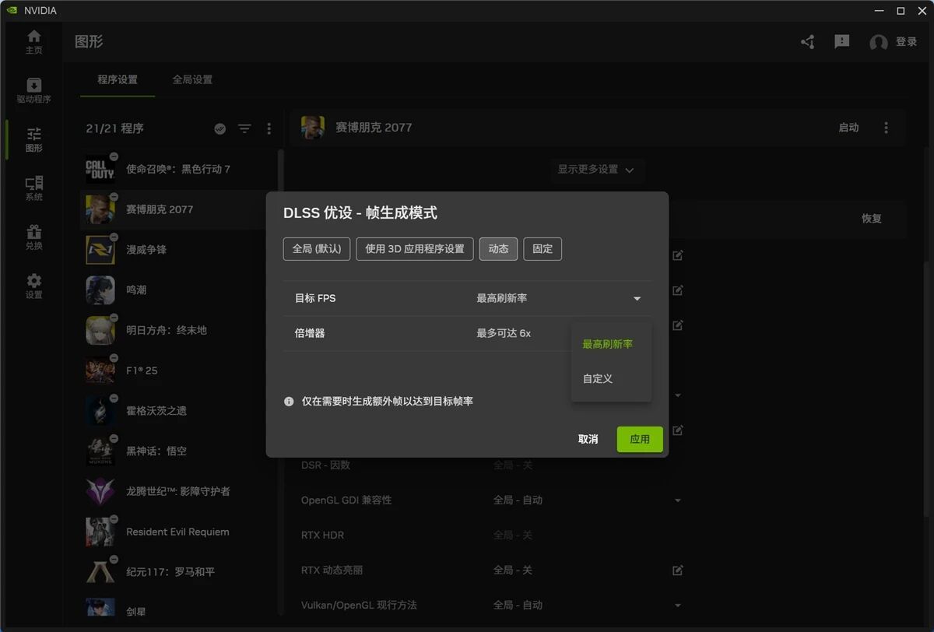934x632 pixels.
Task: Select the F1® 25 program entry
Action: [180, 370]
